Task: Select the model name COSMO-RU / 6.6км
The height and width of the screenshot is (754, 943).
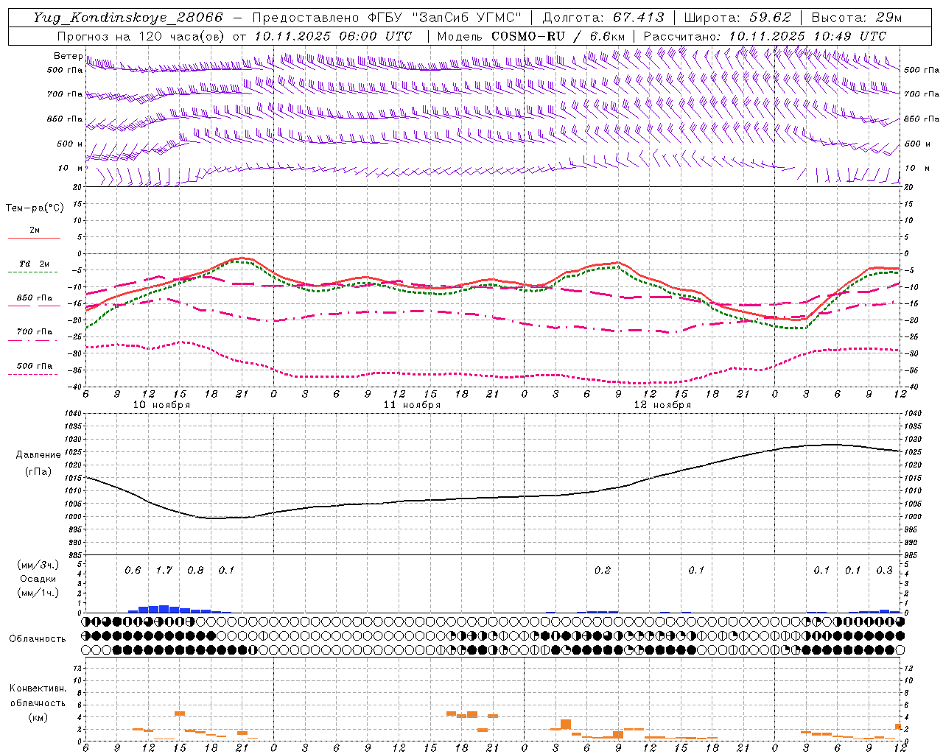Action: pyautogui.click(x=558, y=36)
